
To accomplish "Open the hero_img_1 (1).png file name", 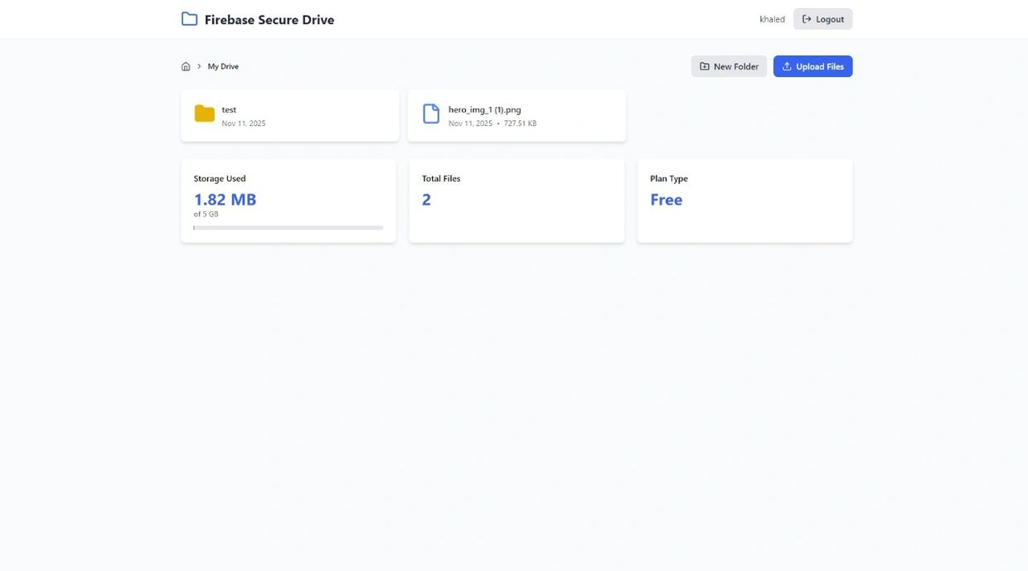I will (x=485, y=109).
